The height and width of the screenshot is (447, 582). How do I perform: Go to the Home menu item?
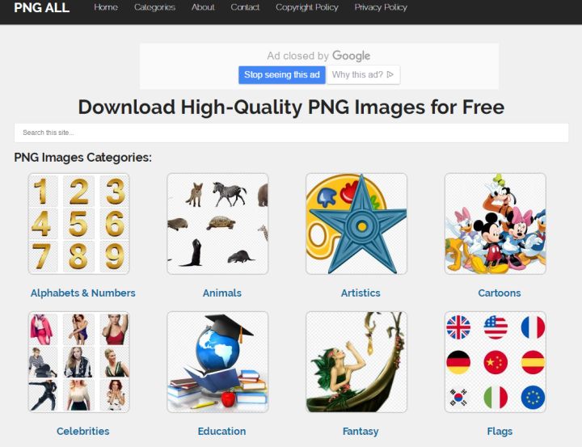tap(106, 7)
